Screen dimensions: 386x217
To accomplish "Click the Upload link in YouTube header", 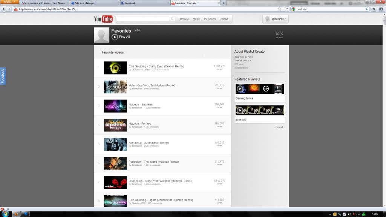I will [224, 19].
